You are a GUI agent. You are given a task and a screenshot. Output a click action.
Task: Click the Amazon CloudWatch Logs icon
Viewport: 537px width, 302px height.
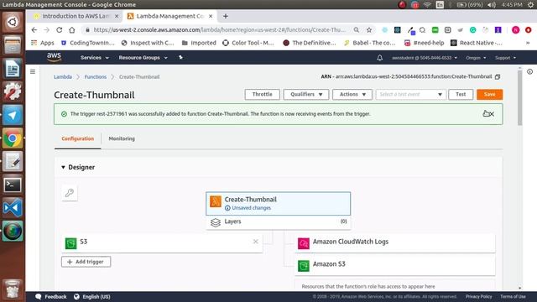tap(304, 243)
